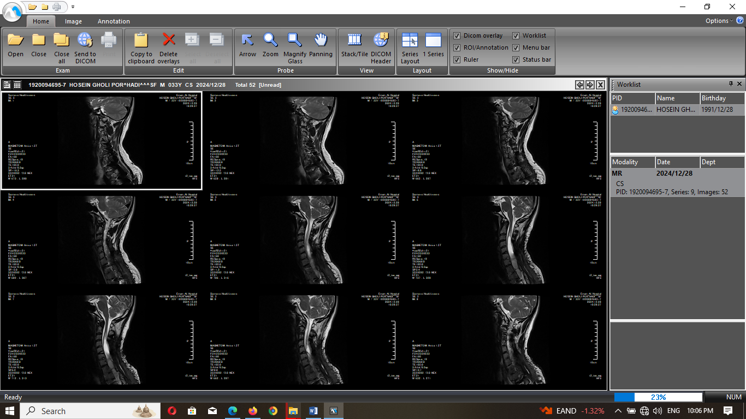Sort worklist by PID column header
This screenshot has height=419, width=746.
click(632, 98)
